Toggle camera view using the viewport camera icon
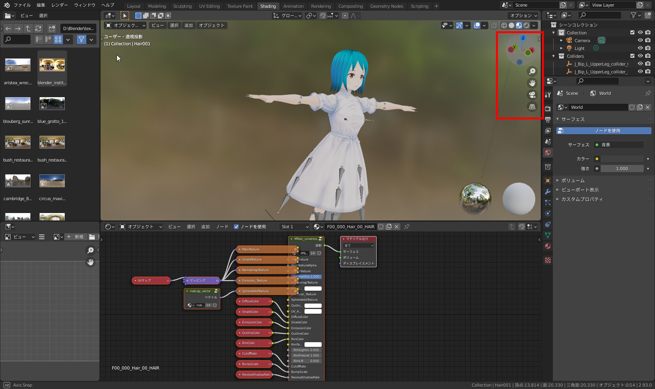The image size is (655, 389). point(532,95)
